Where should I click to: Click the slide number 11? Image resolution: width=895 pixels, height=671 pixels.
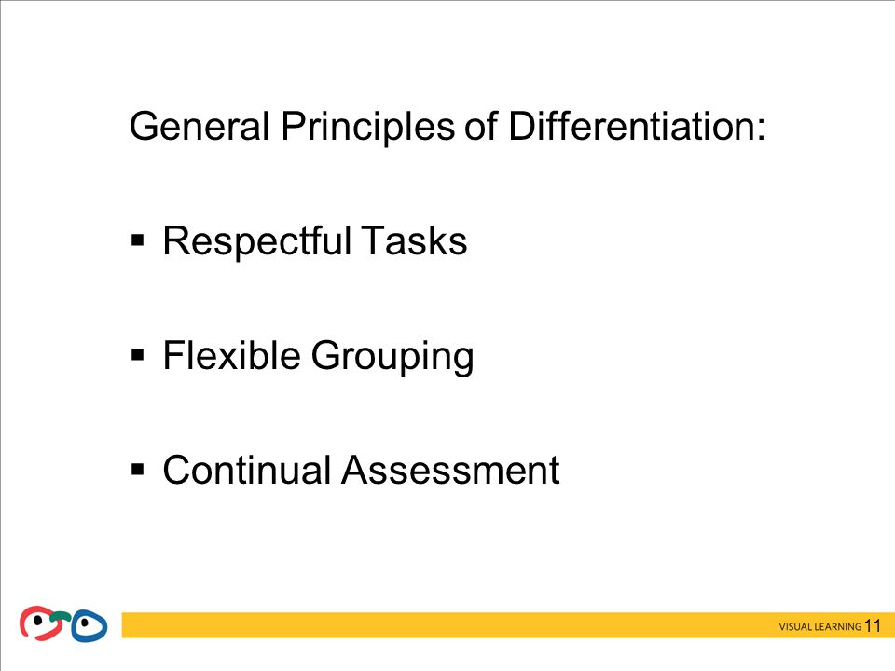tap(873, 626)
